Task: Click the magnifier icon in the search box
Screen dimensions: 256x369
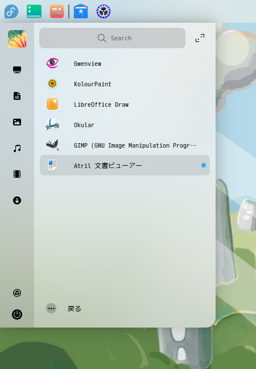Action: 102,38
